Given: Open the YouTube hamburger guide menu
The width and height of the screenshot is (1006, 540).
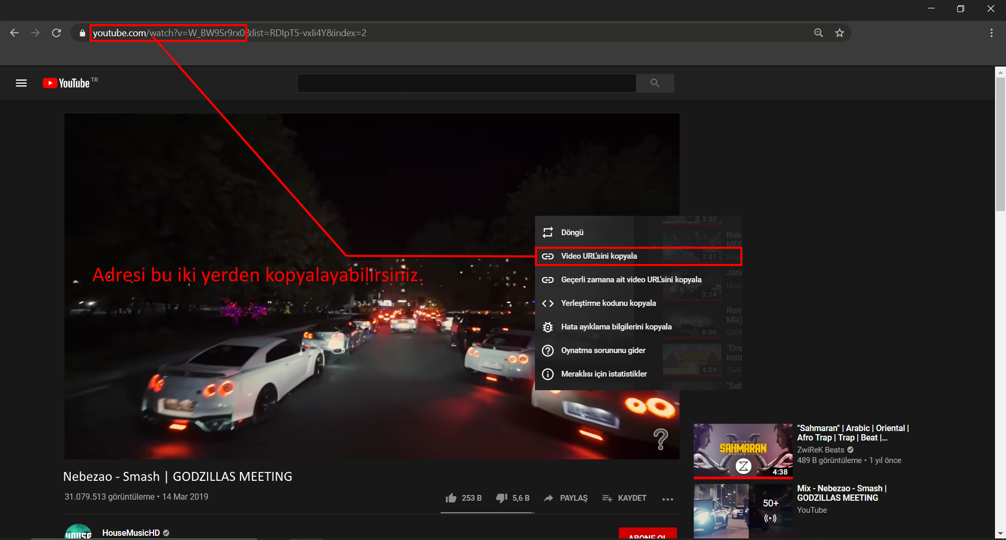Looking at the screenshot, I should pyautogui.click(x=21, y=83).
